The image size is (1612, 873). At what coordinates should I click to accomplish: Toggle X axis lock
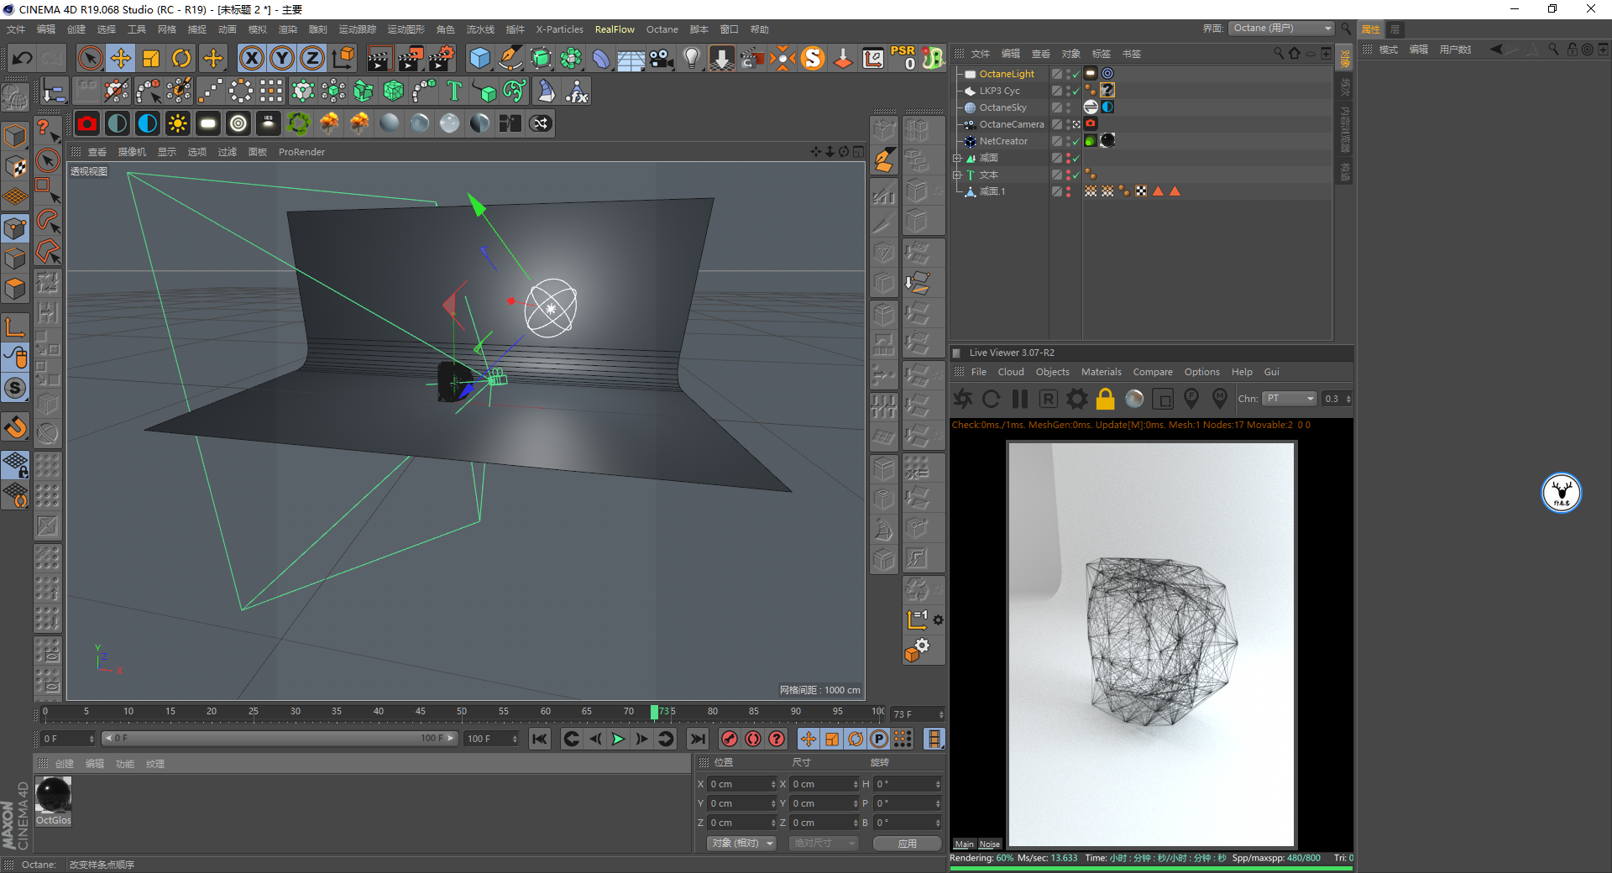click(252, 58)
